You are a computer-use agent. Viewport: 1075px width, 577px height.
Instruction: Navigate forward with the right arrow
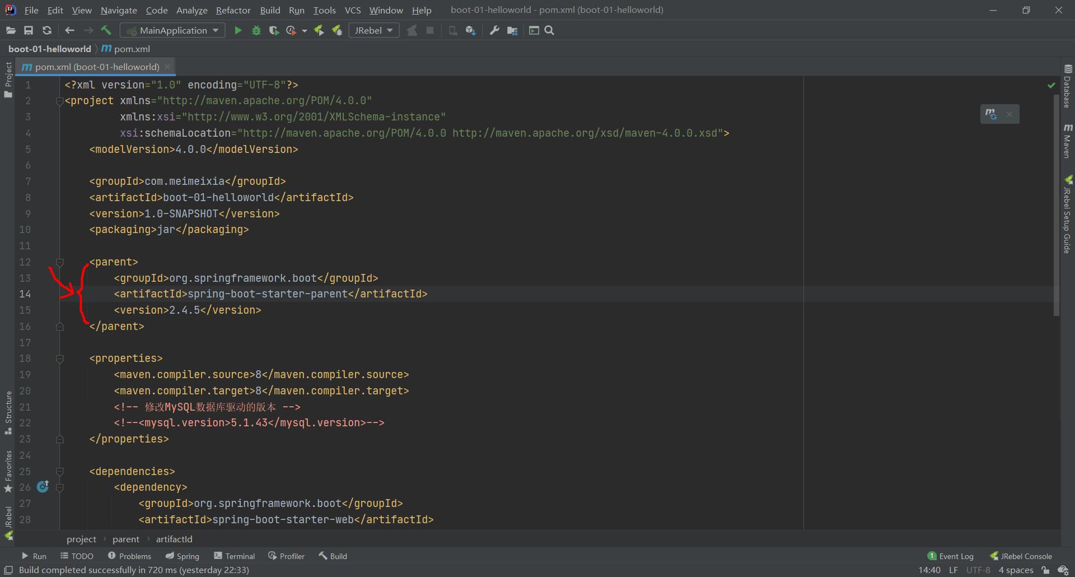click(x=88, y=30)
